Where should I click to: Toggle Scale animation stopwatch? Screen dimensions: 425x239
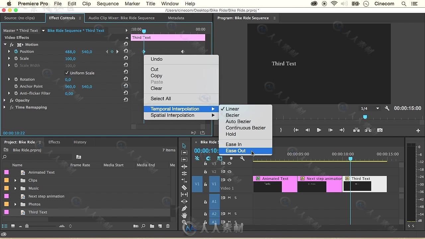[16, 58]
